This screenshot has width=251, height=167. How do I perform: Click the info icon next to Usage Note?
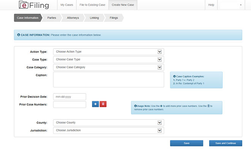[x=135, y=106]
